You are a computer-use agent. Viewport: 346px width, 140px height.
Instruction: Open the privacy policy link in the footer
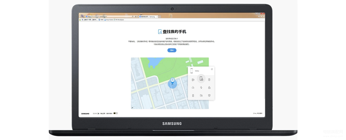pyautogui.click(x=103, y=113)
